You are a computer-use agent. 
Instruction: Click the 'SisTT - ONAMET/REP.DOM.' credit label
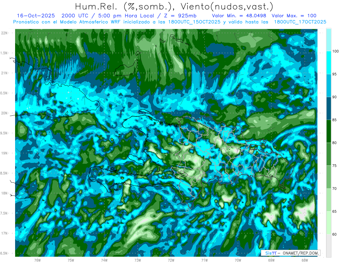click(x=291, y=253)
